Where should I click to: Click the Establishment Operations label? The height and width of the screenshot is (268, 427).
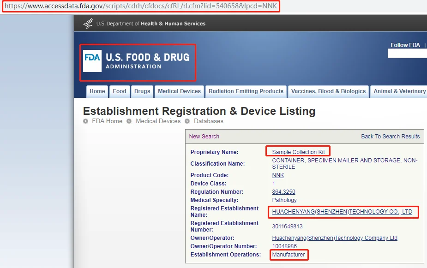tap(225, 255)
